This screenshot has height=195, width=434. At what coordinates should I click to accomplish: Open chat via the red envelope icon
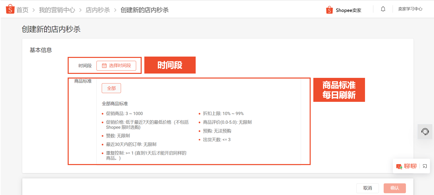pyautogui.click(x=399, y=166)
